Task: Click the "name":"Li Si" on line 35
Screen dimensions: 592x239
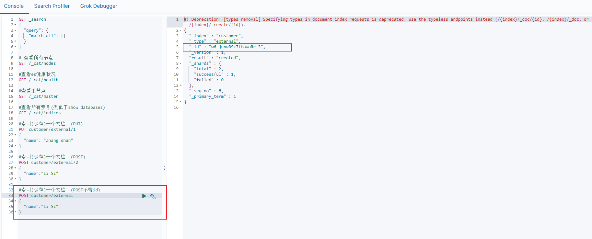Action: point(41,207)
